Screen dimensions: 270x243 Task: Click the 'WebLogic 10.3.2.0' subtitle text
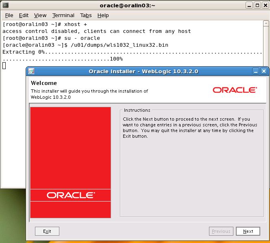click(x=50, y=97)
